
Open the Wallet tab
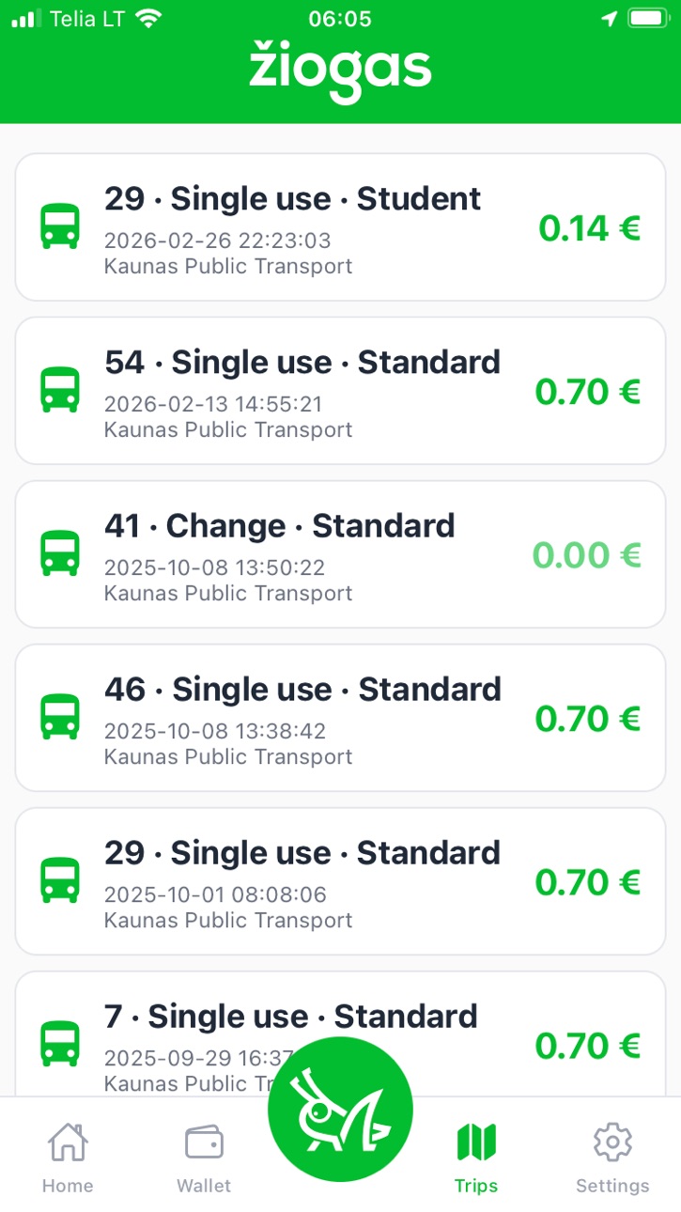(204, 1158)
